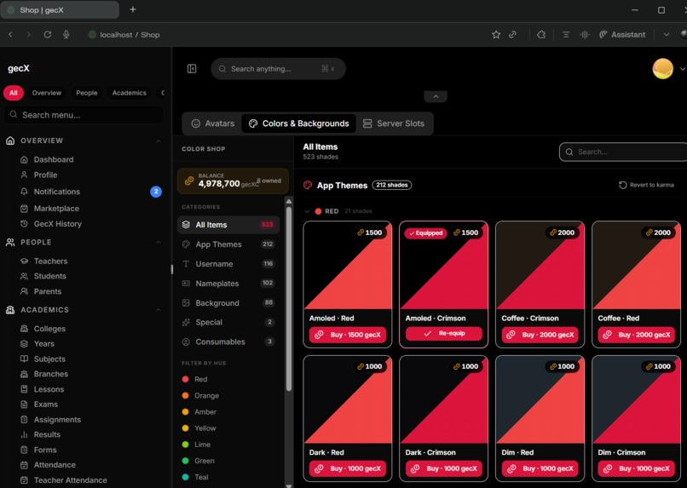The image size is (687, 488).
Task: Open the Dashboard page icon
Action: pos(24,160)
